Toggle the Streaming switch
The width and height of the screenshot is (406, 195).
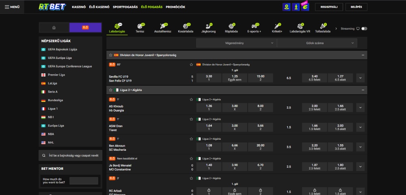(x=364, y=29)
